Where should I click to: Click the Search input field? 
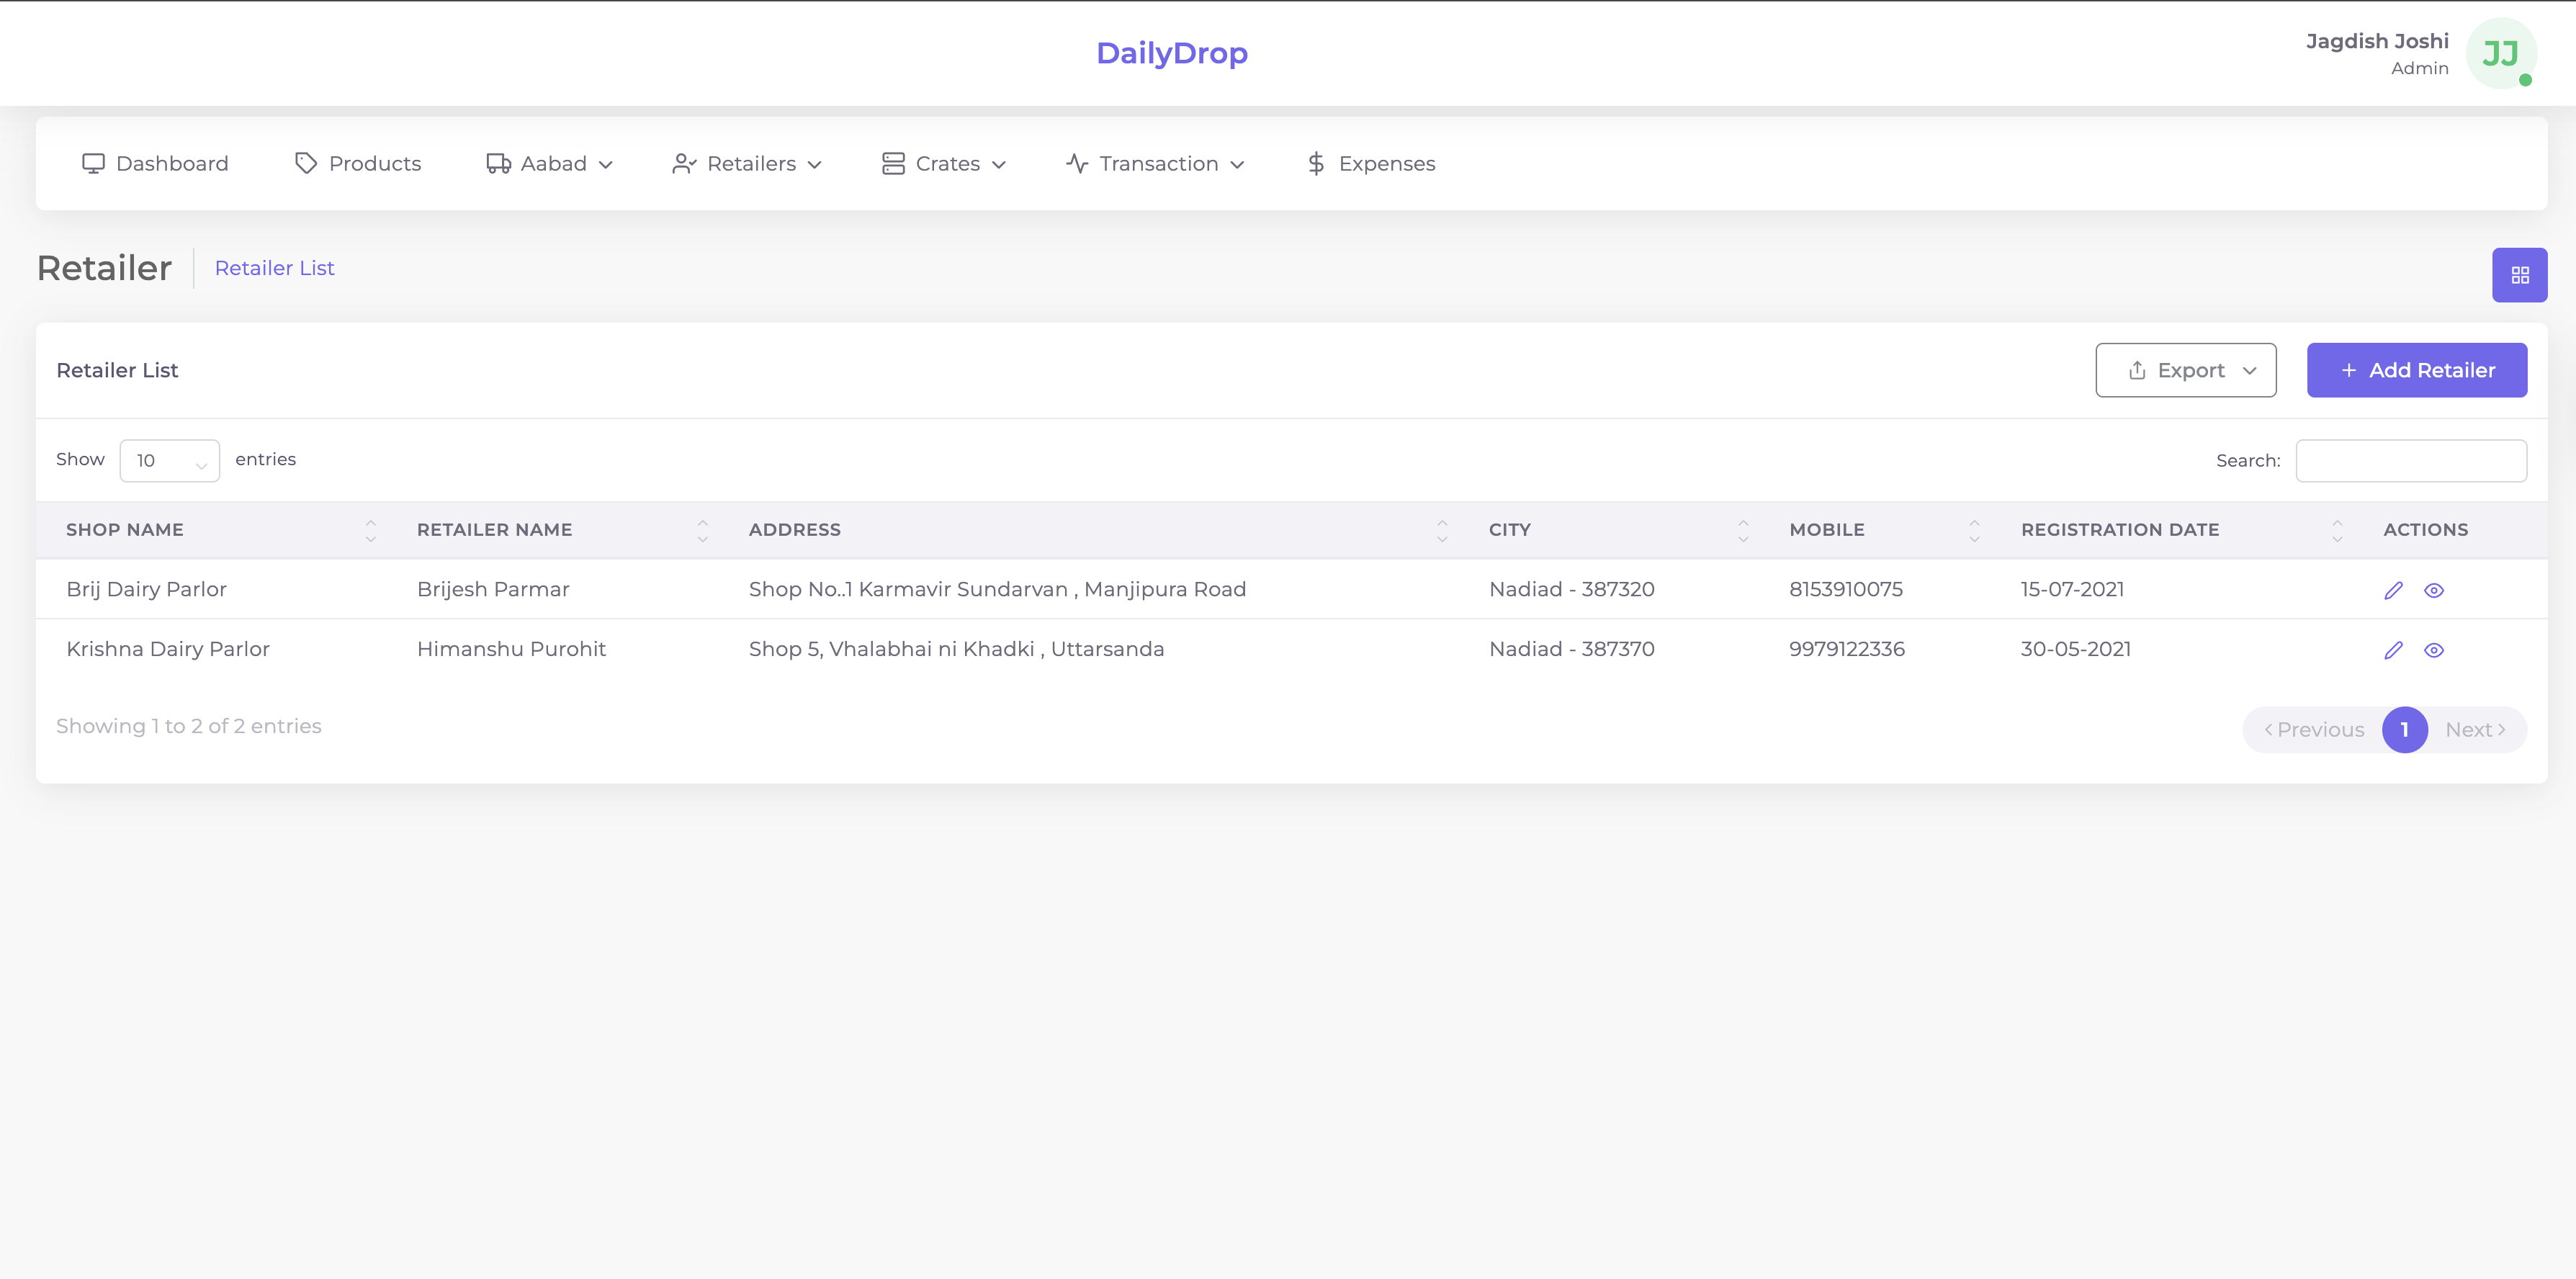[2410, 461]
